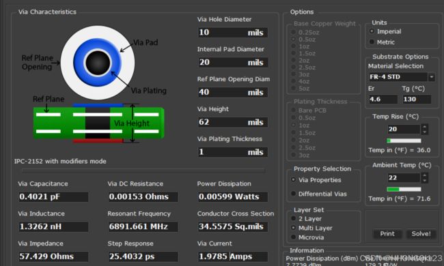444x266 pixels.
Task: Click the Temp Rise 20 value field
Action: (x=404, y=129)
